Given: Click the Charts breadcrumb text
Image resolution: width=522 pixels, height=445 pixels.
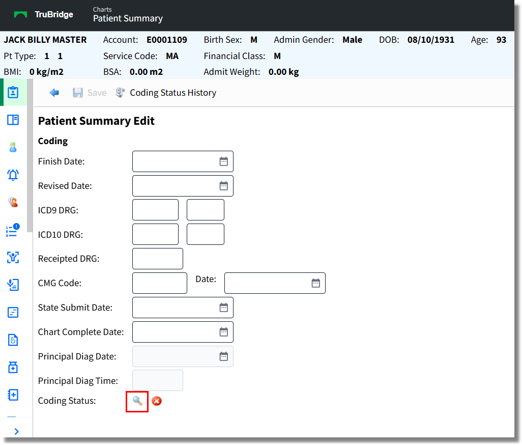Looking at the screenshot, I should coord(102,9).
